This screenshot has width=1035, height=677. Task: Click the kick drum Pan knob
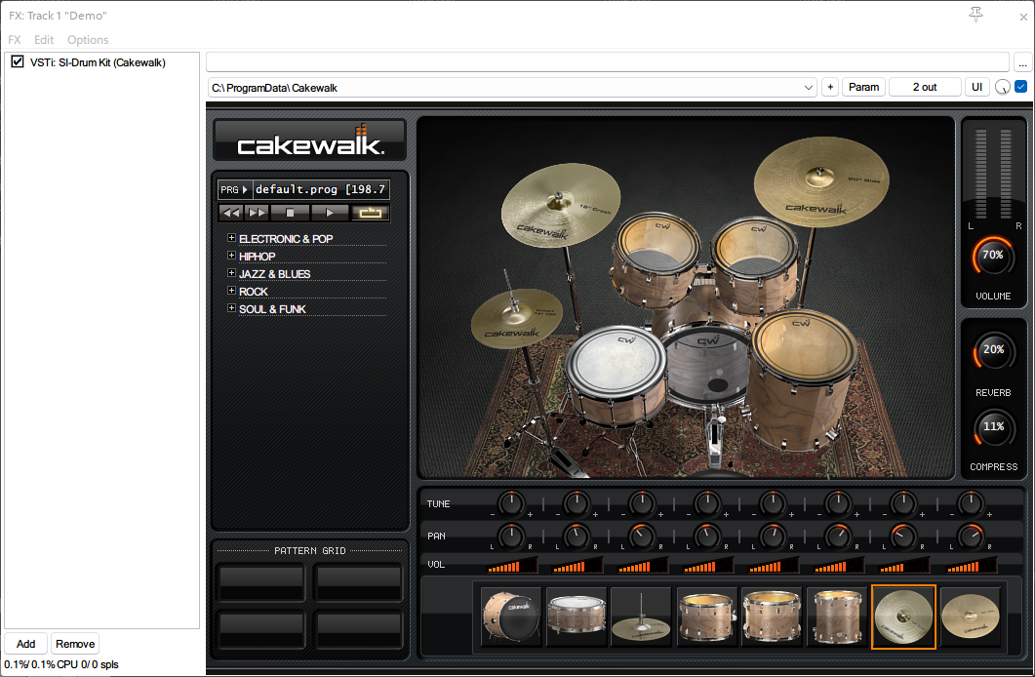point(511,537)
